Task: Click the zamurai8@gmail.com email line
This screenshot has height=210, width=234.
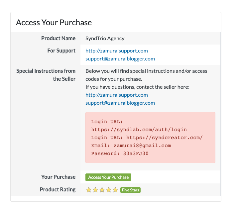Action: pos(131,146)
